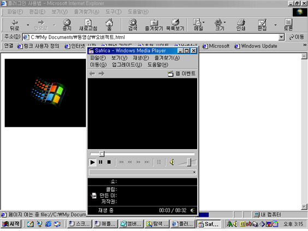
Task: Click the address bar input field
Action: coord(151,37)
